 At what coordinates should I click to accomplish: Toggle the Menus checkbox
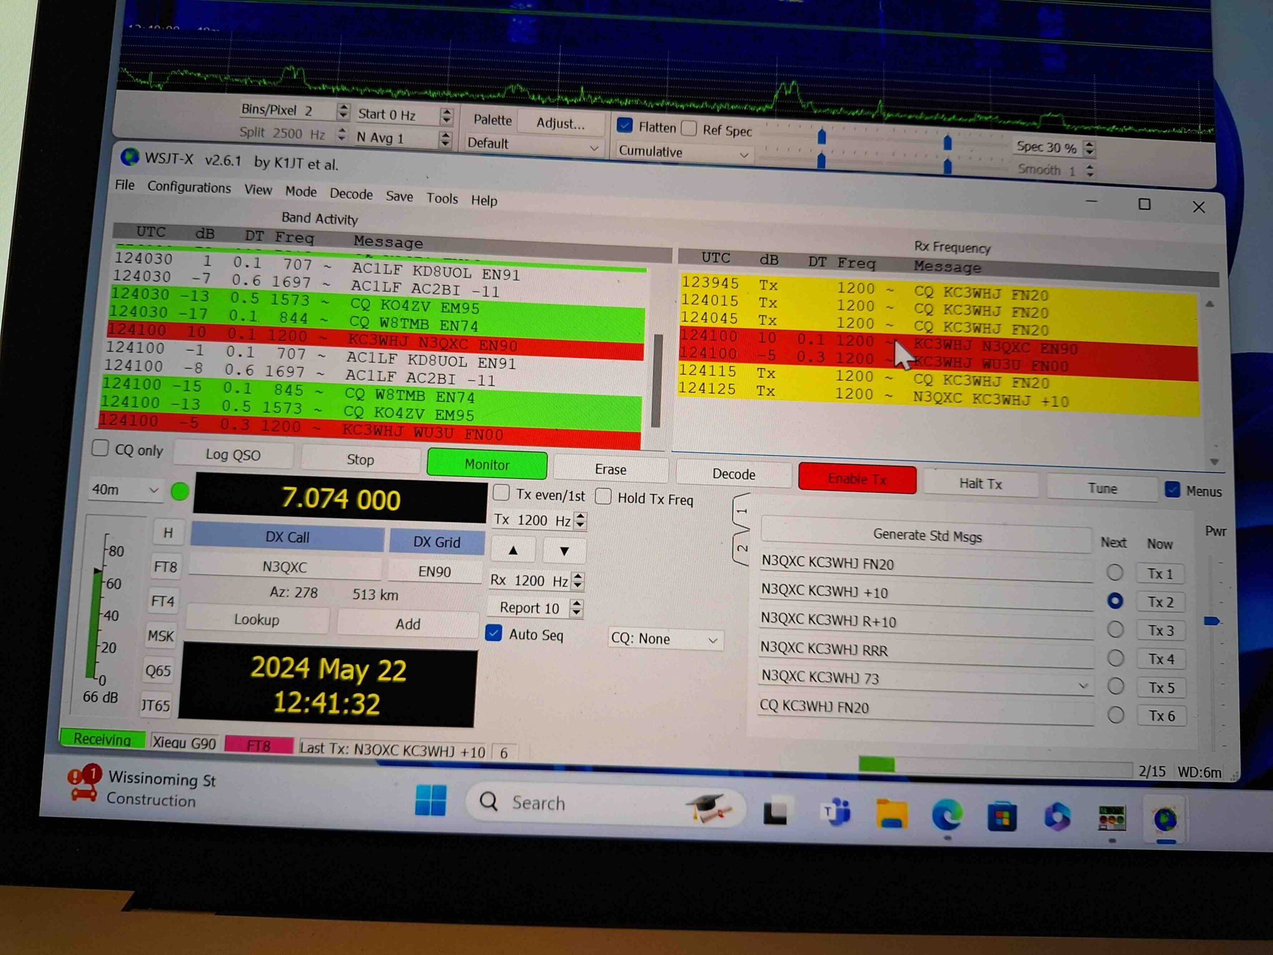[1172, 490]
